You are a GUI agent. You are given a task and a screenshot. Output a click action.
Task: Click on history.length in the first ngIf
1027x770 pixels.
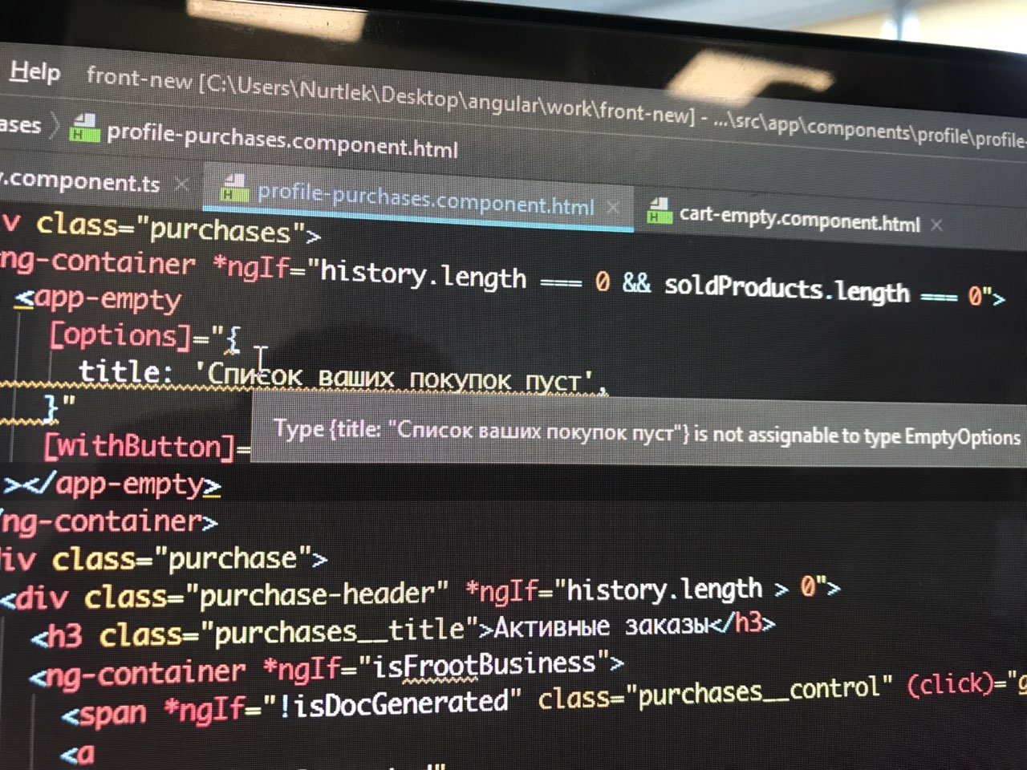[x=423, y=275]
